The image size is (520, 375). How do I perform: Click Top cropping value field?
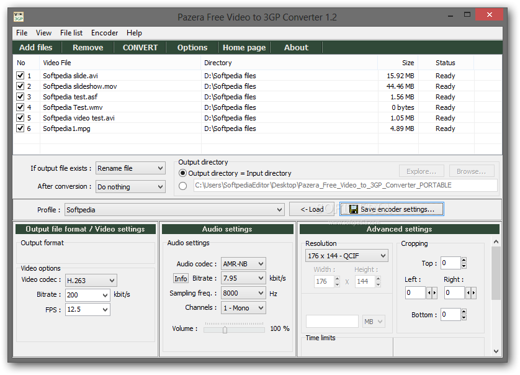click(451, 263)
